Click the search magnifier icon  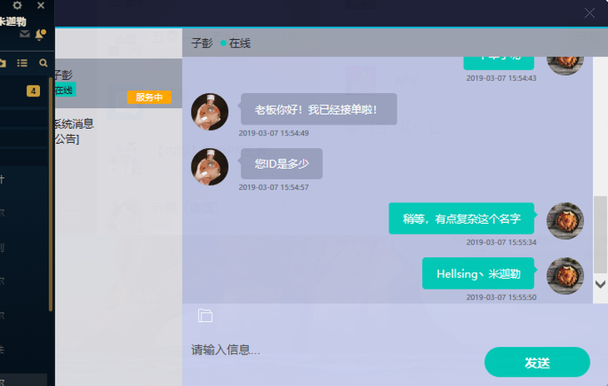43,62
